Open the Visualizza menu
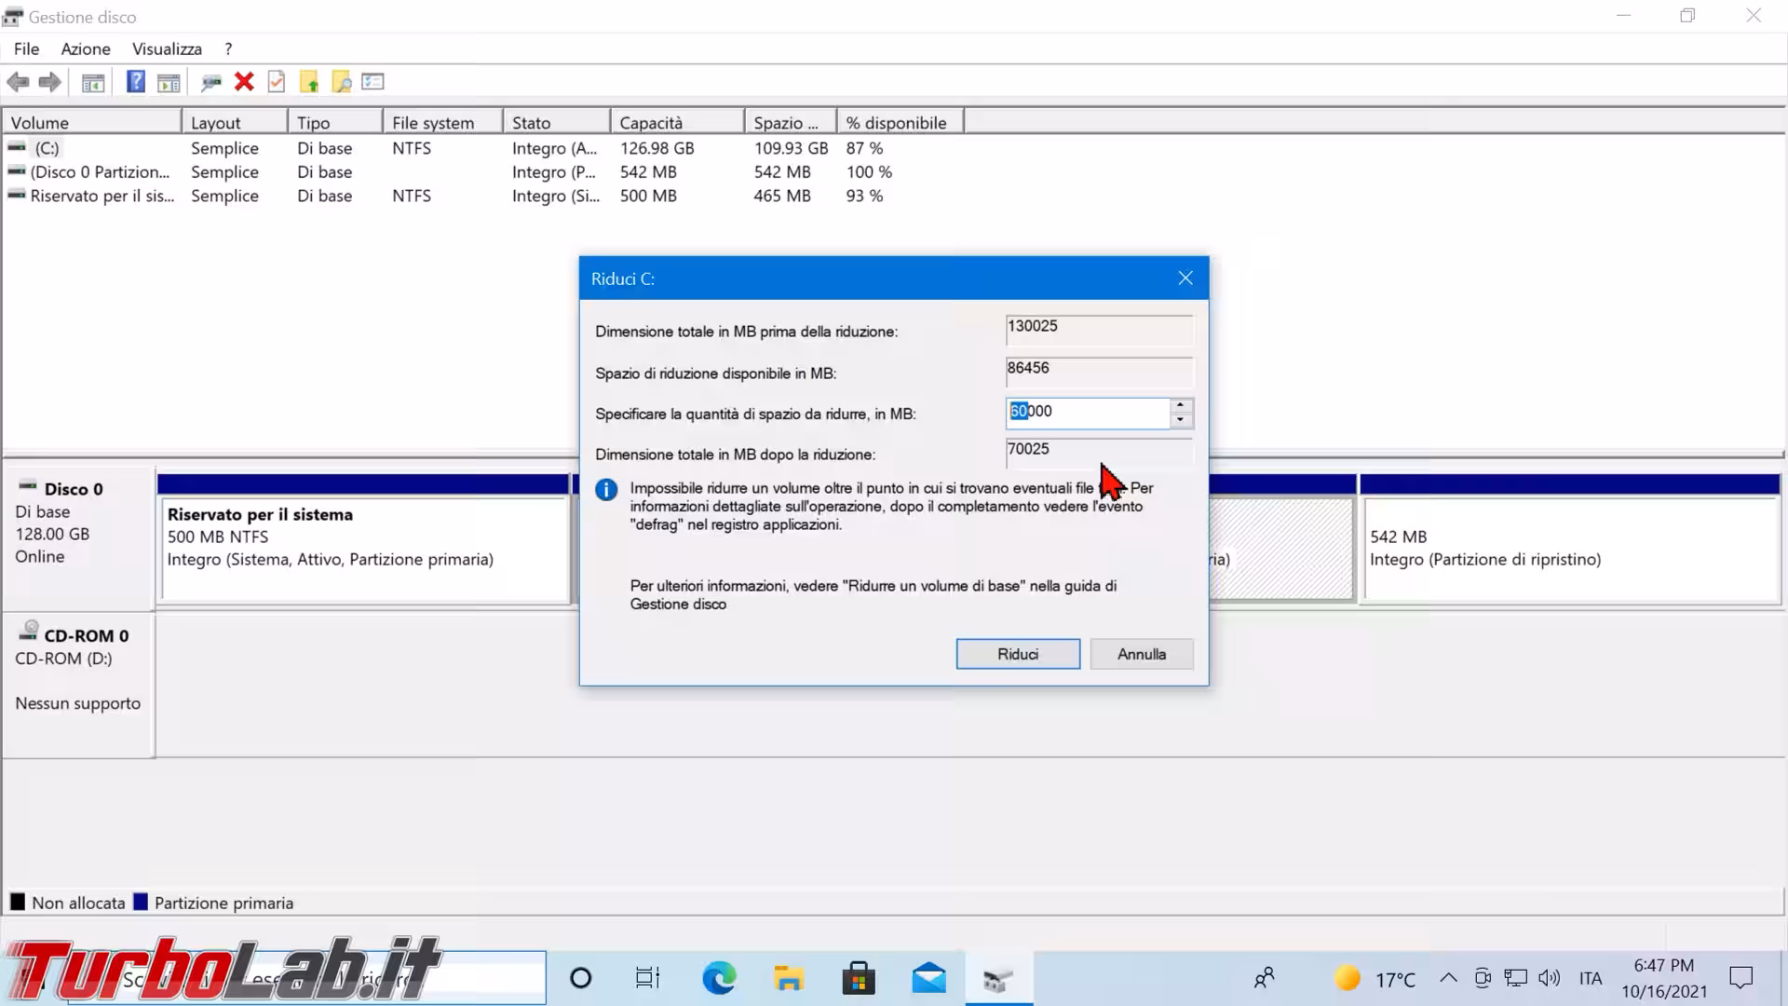The width and height of the screenshot is (1788, 1006). [x=167, y=48]
